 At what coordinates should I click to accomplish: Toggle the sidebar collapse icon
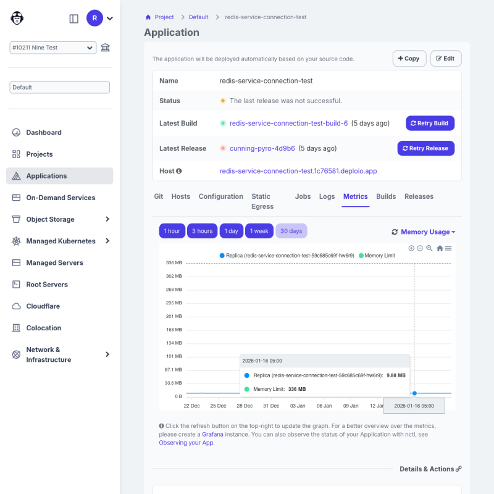tap(73, 19)
